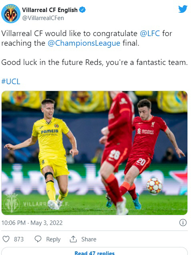Open the @ChampionsLeague mention link

coord(84,43)
